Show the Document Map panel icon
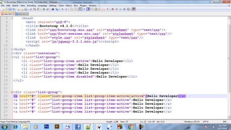The width and height of the screenshot is (231, 130). click(96, 9)
